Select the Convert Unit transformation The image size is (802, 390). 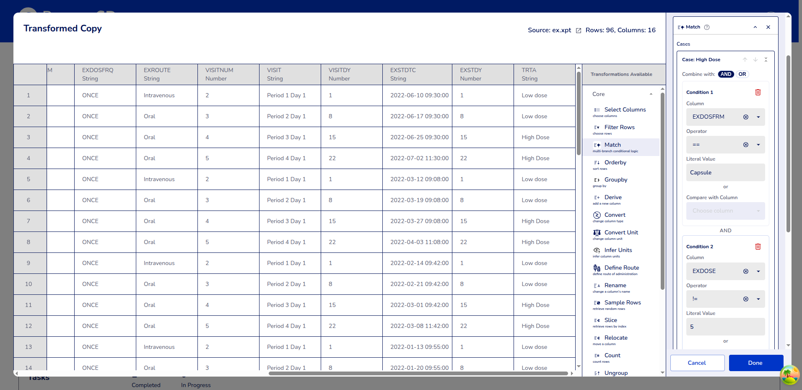(621, 233)
